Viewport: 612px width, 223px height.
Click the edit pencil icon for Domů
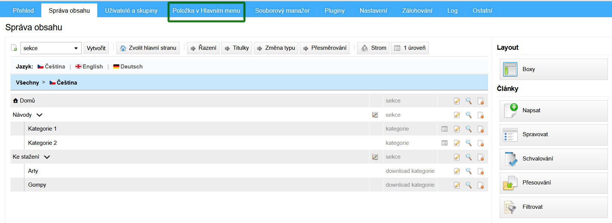click(x=457, y=101)
